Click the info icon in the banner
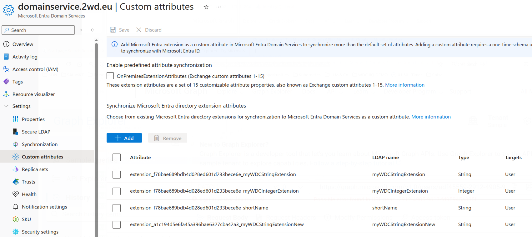532x237 pixels. 115,44
